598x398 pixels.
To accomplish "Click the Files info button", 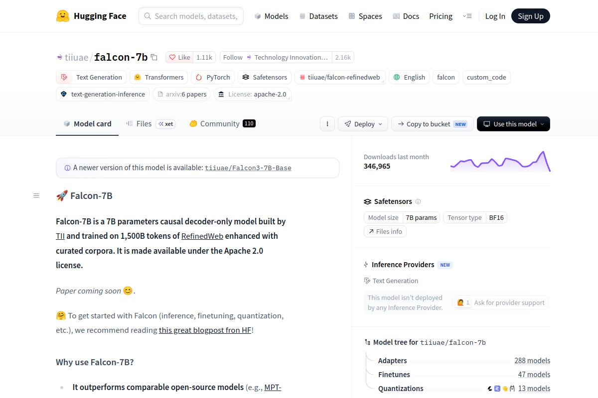I will click(385, 231).
